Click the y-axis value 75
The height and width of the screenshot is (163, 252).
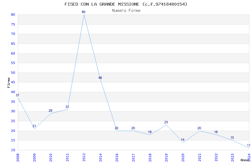[13, 24]
